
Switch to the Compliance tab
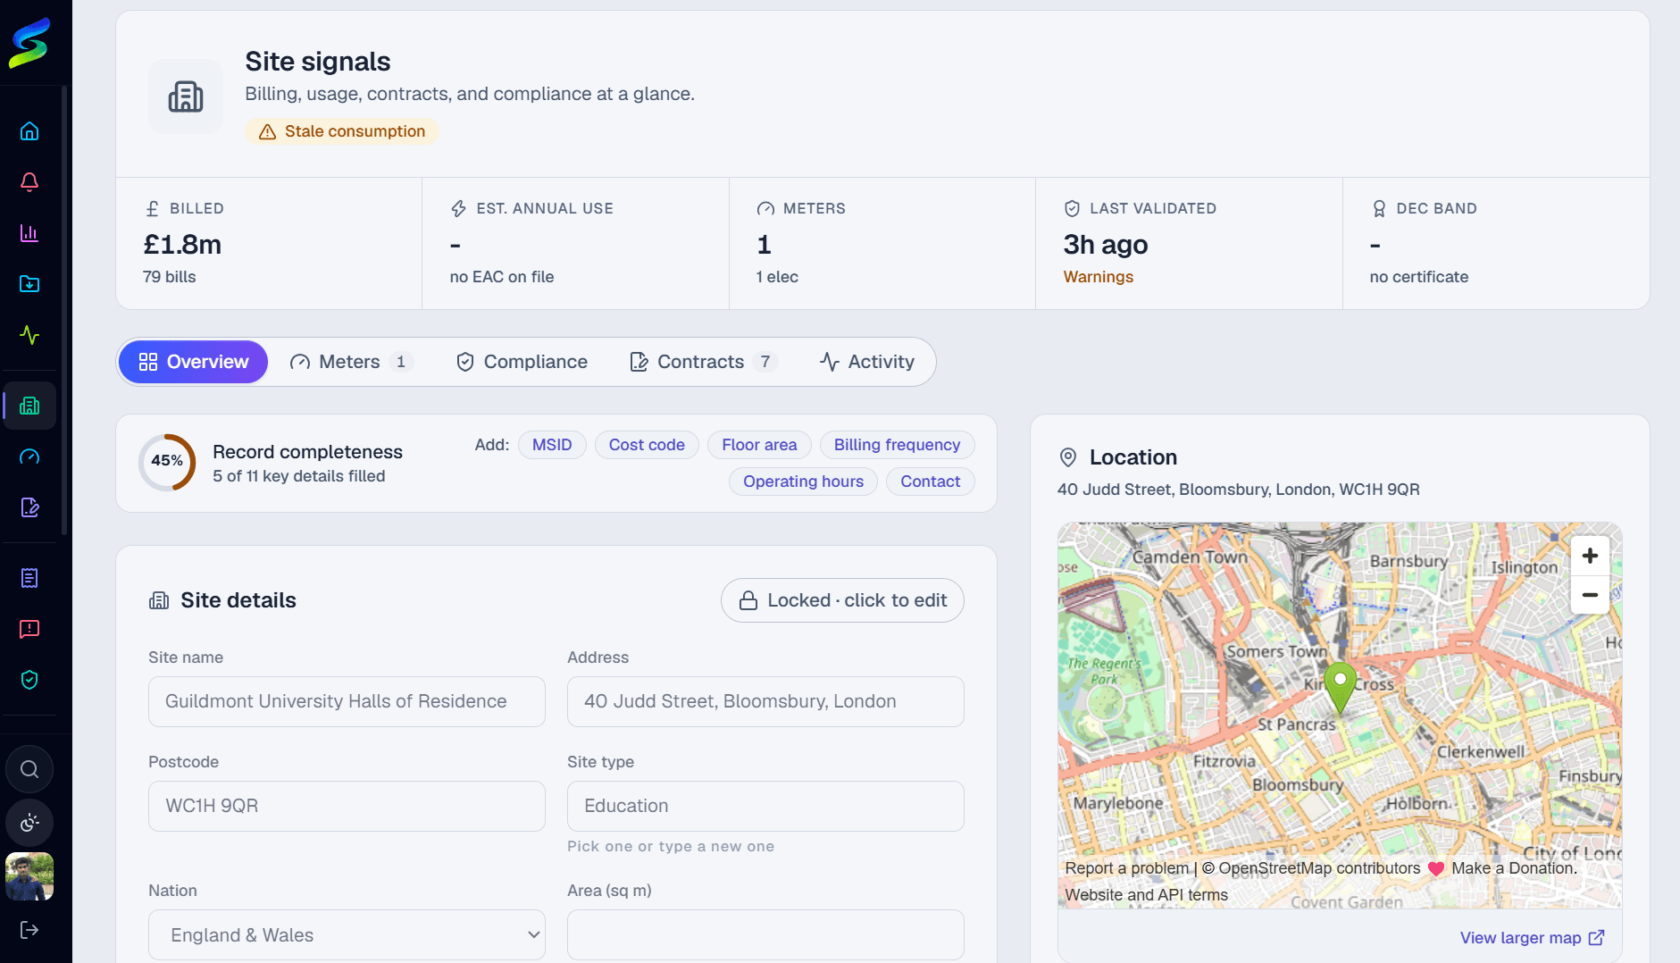pyautogui.click(x=522, y=362)
